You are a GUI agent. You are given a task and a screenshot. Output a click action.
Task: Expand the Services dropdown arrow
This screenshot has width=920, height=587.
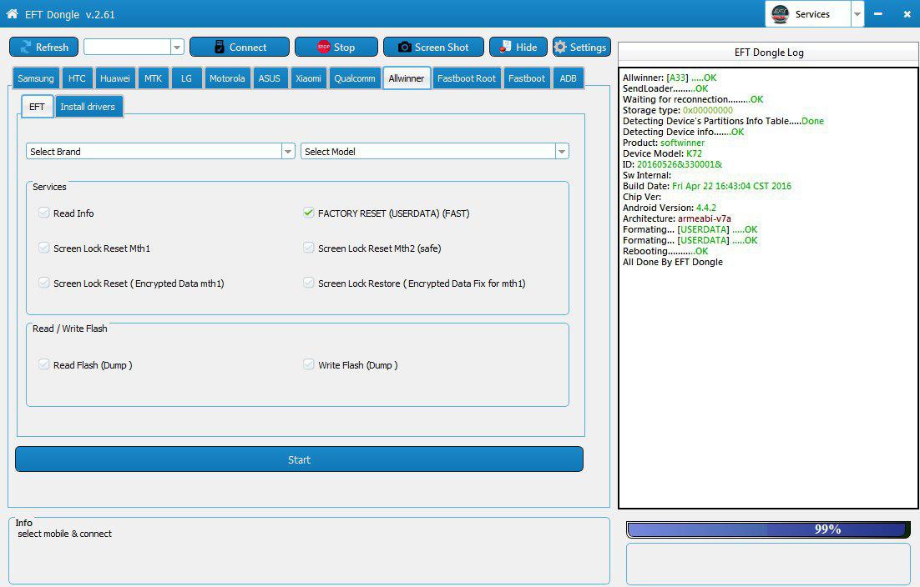857,14
